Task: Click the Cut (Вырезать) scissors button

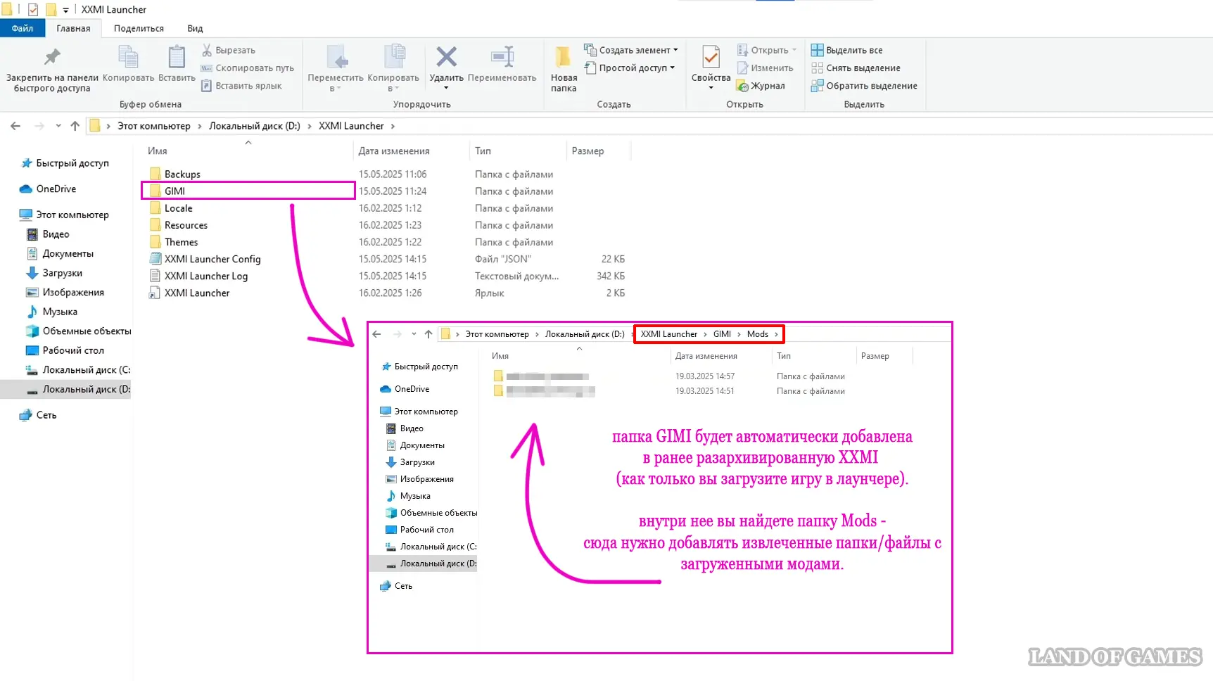Action: (229, 50)
